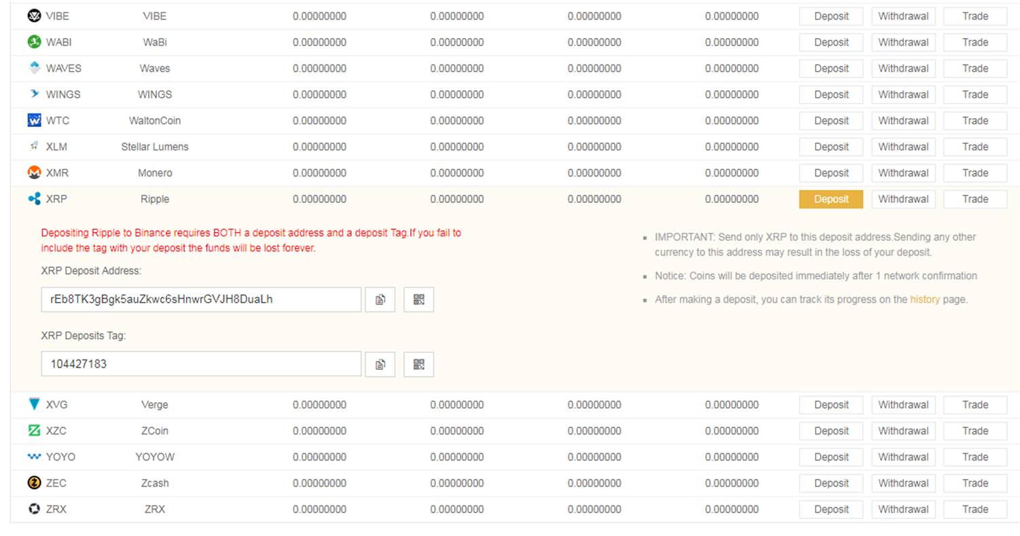
Task: Trade XMR Monero
Action: 975,173
